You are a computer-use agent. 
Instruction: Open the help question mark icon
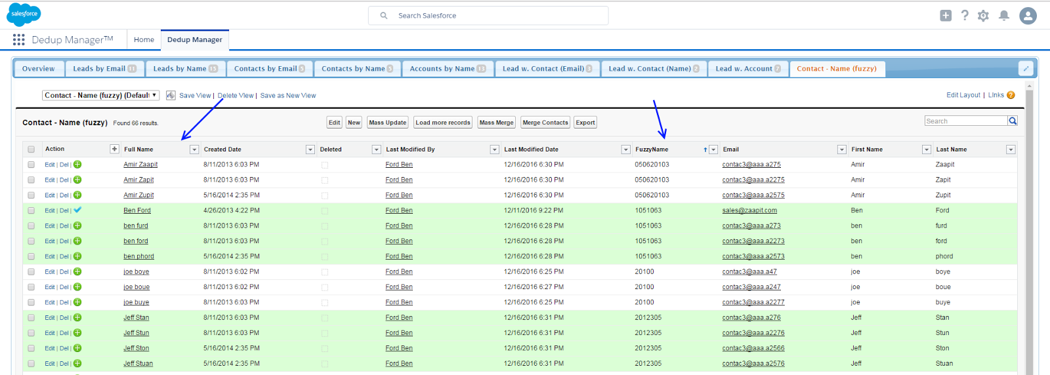click(965, 16)
